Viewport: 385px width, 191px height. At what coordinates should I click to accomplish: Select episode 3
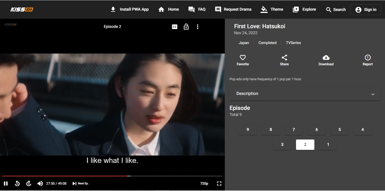[282, 144]
